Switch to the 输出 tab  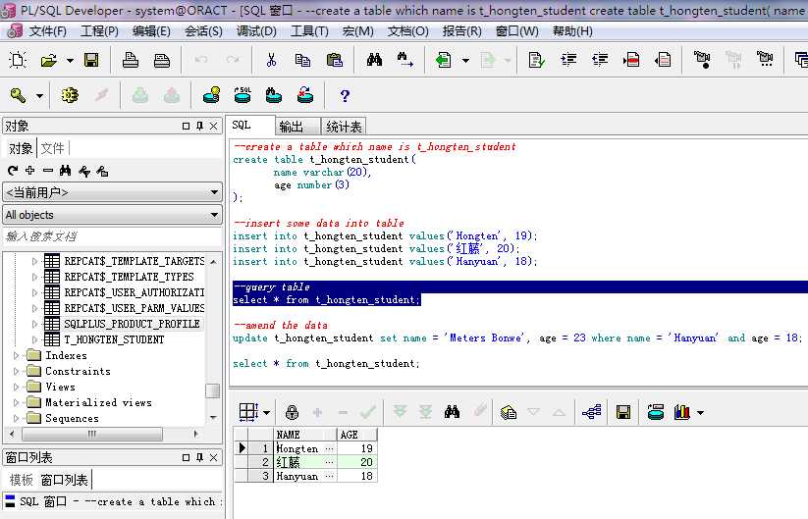[292, 127]
